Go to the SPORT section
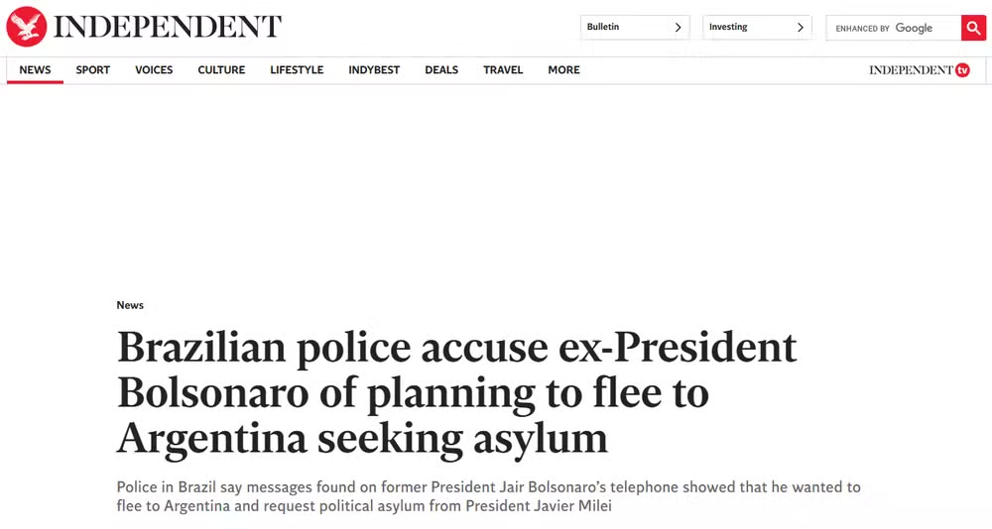992x529 pixels. [x=93, y=70]
